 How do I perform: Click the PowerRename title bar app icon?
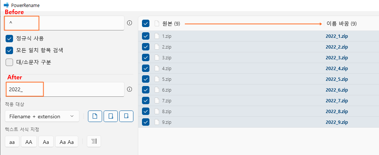6,5
